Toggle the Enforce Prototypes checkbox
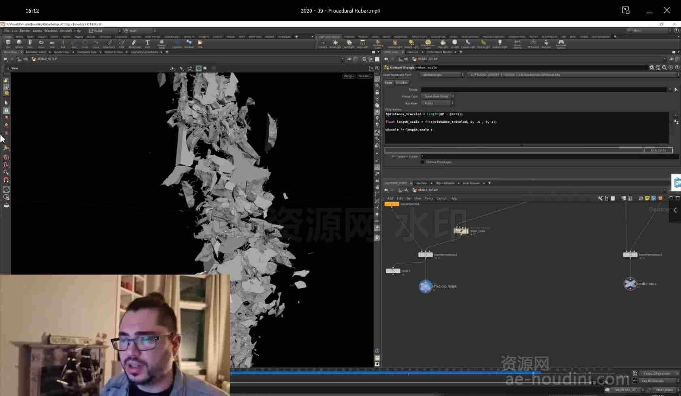 (423, 162)
